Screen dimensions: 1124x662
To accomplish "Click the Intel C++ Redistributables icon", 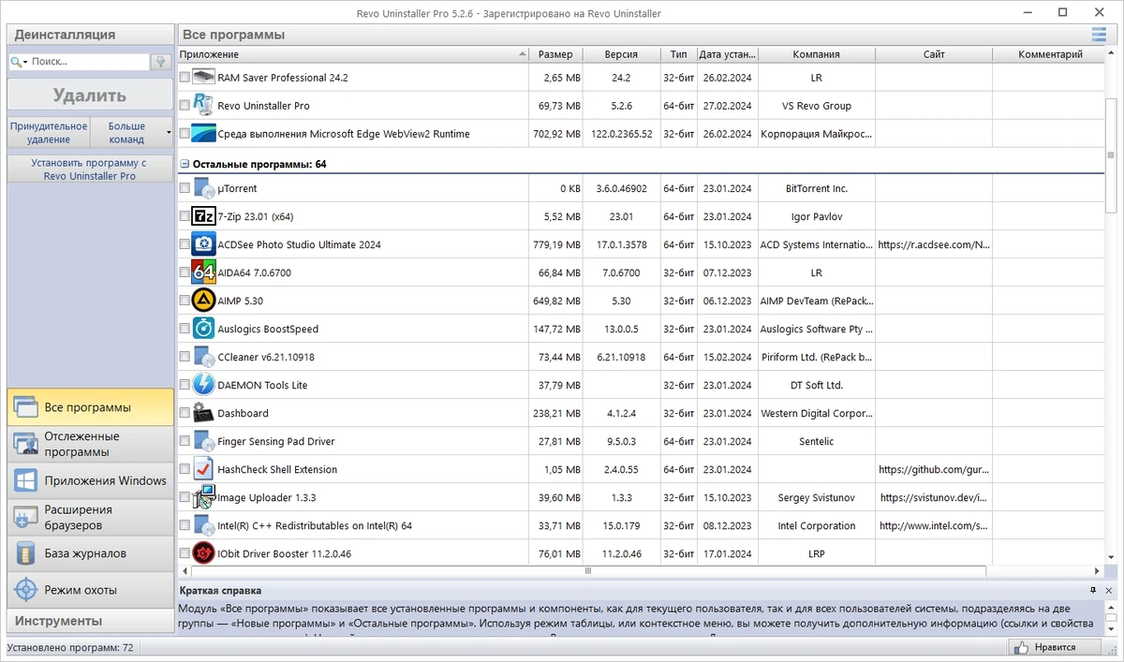I will tap(203, 525).
